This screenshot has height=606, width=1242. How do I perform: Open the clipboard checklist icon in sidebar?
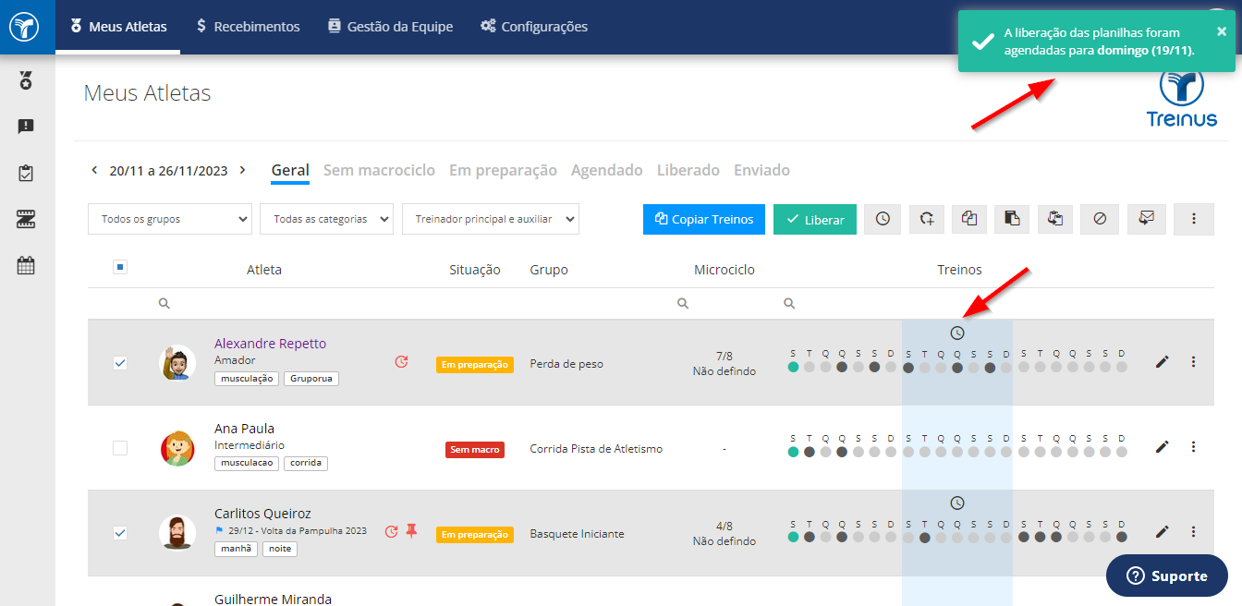click(x=26, y=173)
